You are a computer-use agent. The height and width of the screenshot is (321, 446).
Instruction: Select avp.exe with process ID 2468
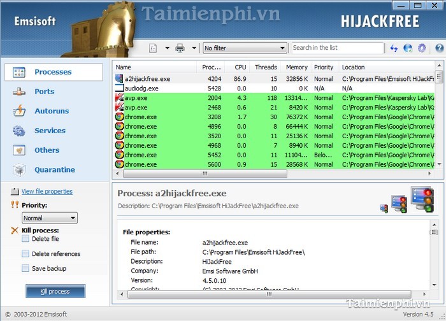click(275, 108)
